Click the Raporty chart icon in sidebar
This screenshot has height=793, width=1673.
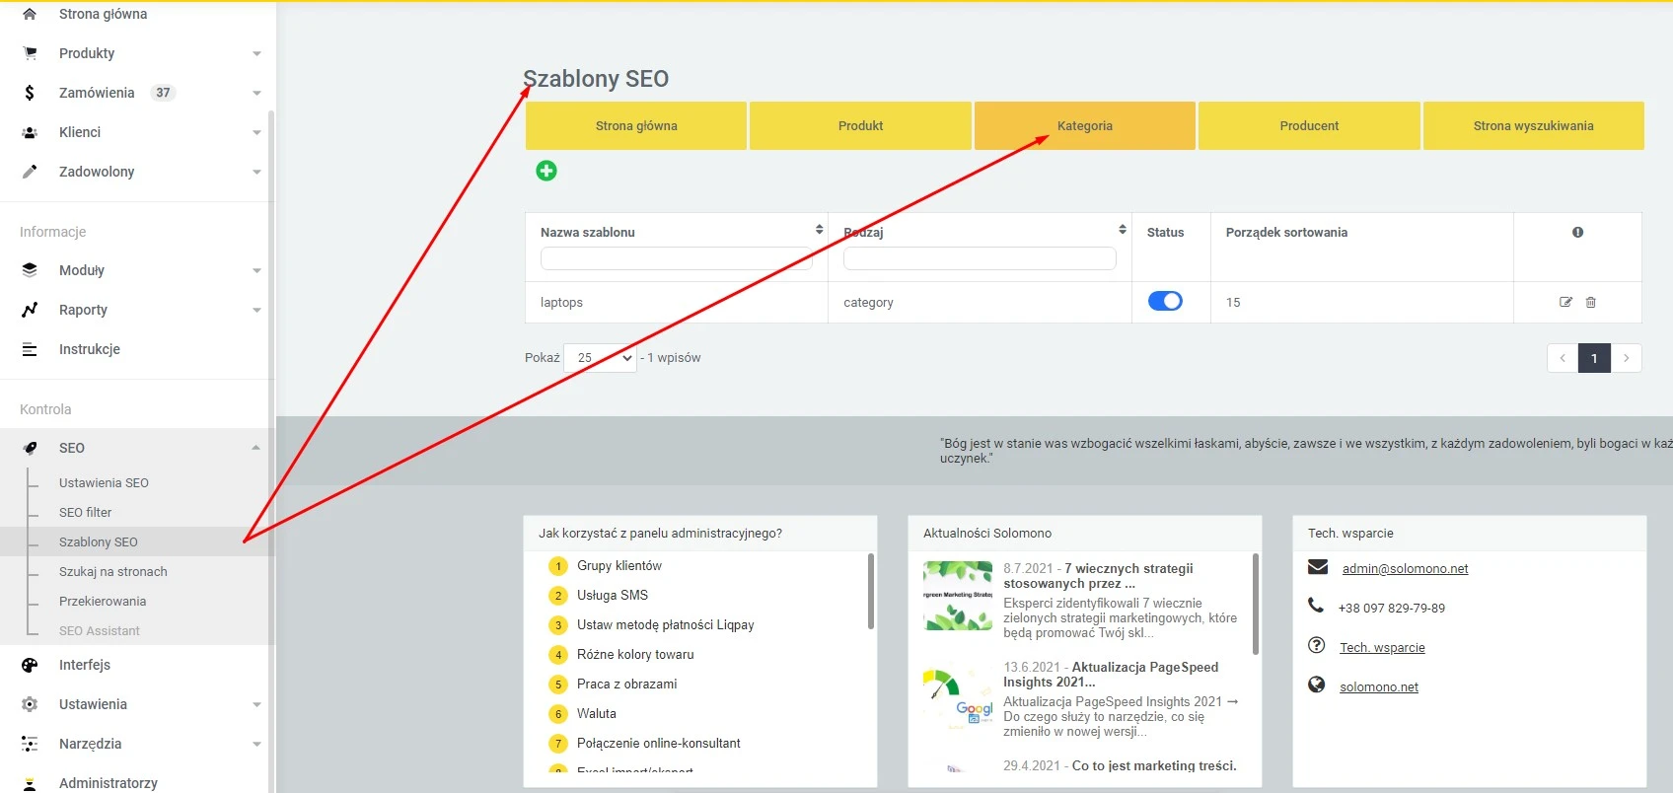pos(30,310)
